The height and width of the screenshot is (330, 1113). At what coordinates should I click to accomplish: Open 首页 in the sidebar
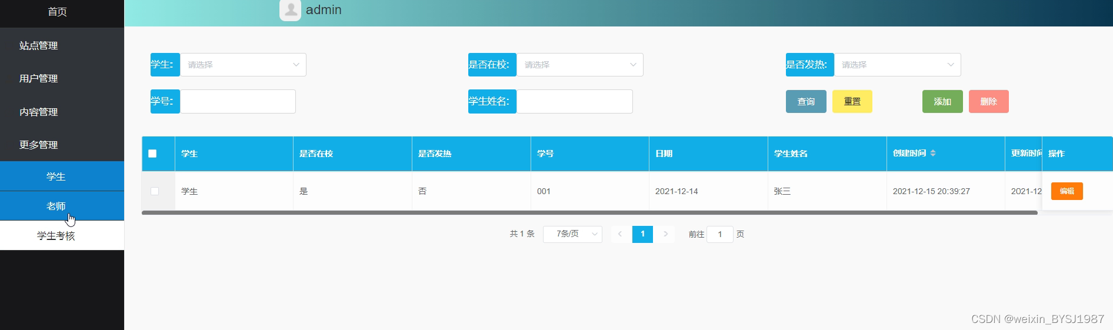[x=57, y=12]
